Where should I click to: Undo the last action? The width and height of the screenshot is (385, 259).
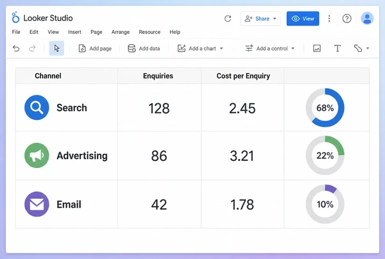(16, 48)
